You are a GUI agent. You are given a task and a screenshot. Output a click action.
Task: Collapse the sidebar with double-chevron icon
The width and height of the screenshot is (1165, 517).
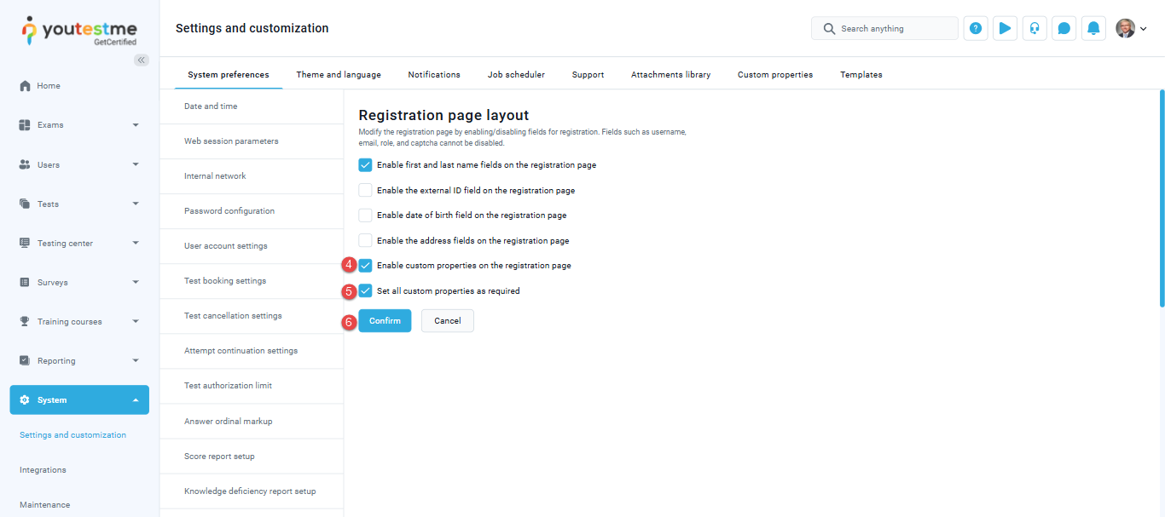[142, 60]
